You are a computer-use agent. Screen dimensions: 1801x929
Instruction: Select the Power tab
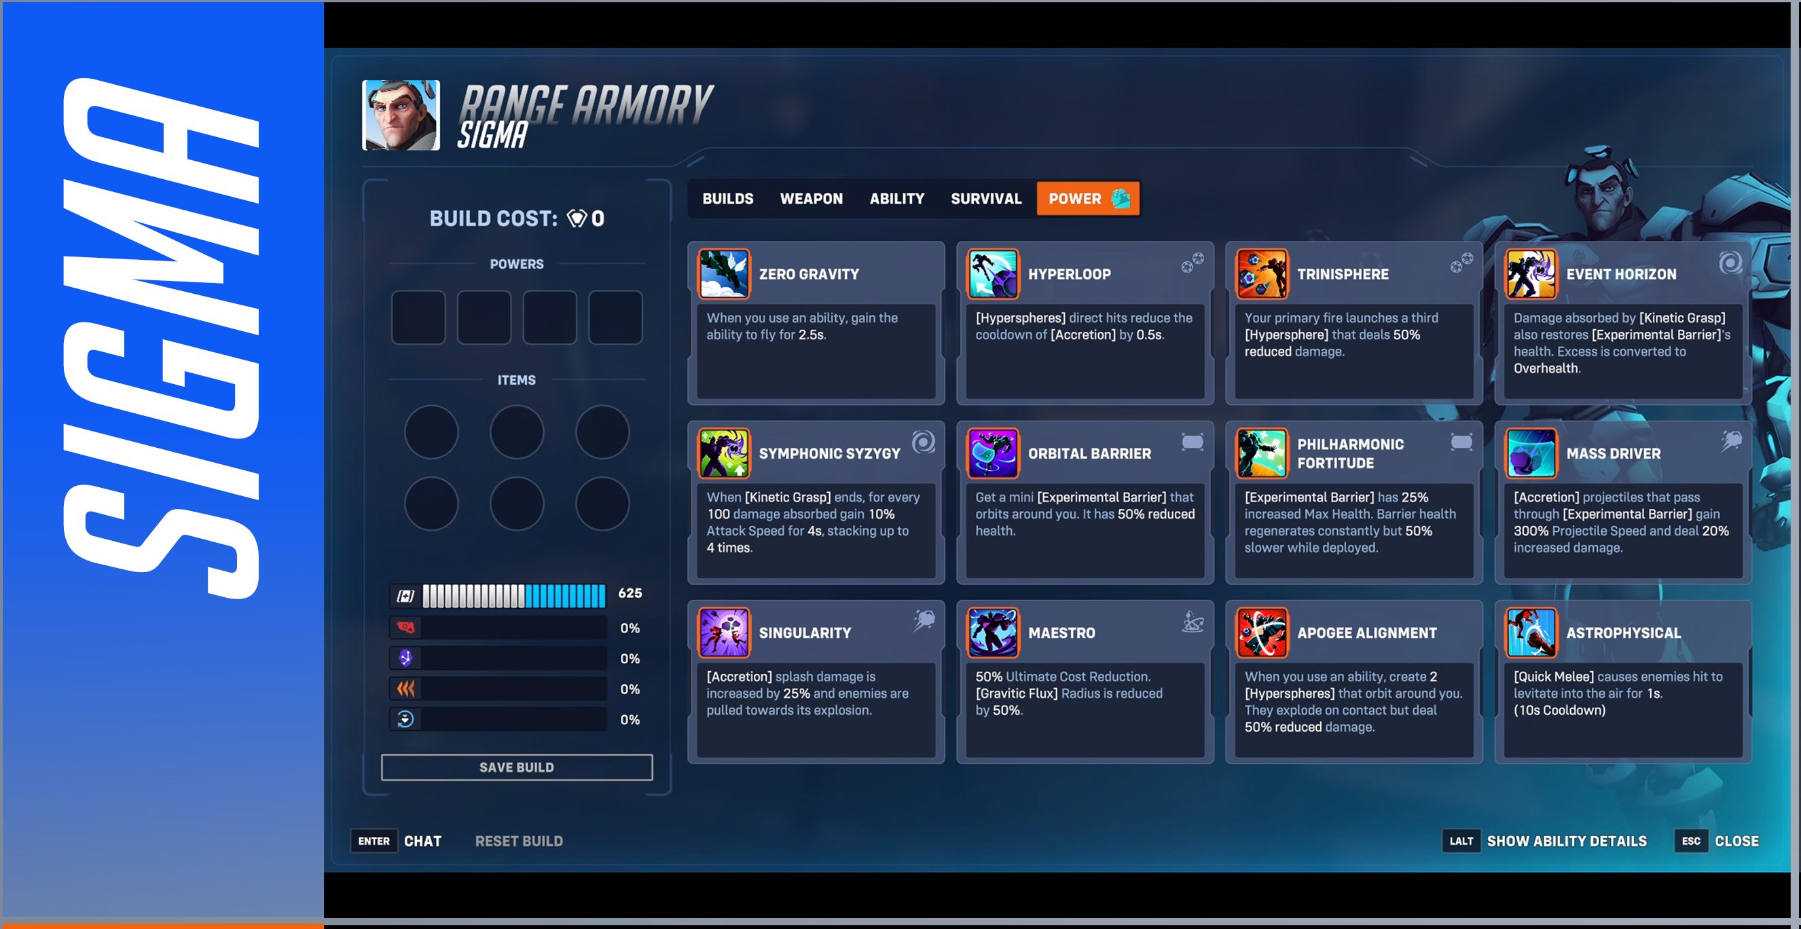point(1088,198)
